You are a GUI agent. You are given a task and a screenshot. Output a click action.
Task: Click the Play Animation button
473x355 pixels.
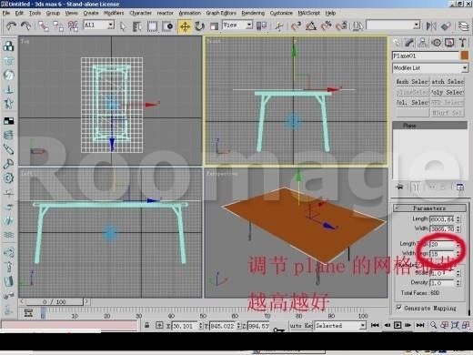(x=398, y=325)
